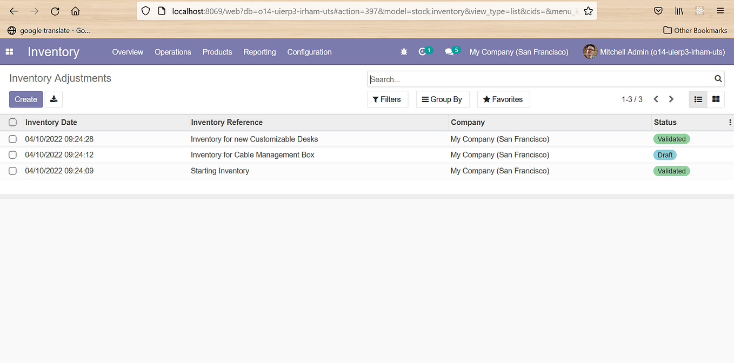This screenshot has height=363, width=734.
Task: Open the Configuration menu
Action: pos(309,52)
